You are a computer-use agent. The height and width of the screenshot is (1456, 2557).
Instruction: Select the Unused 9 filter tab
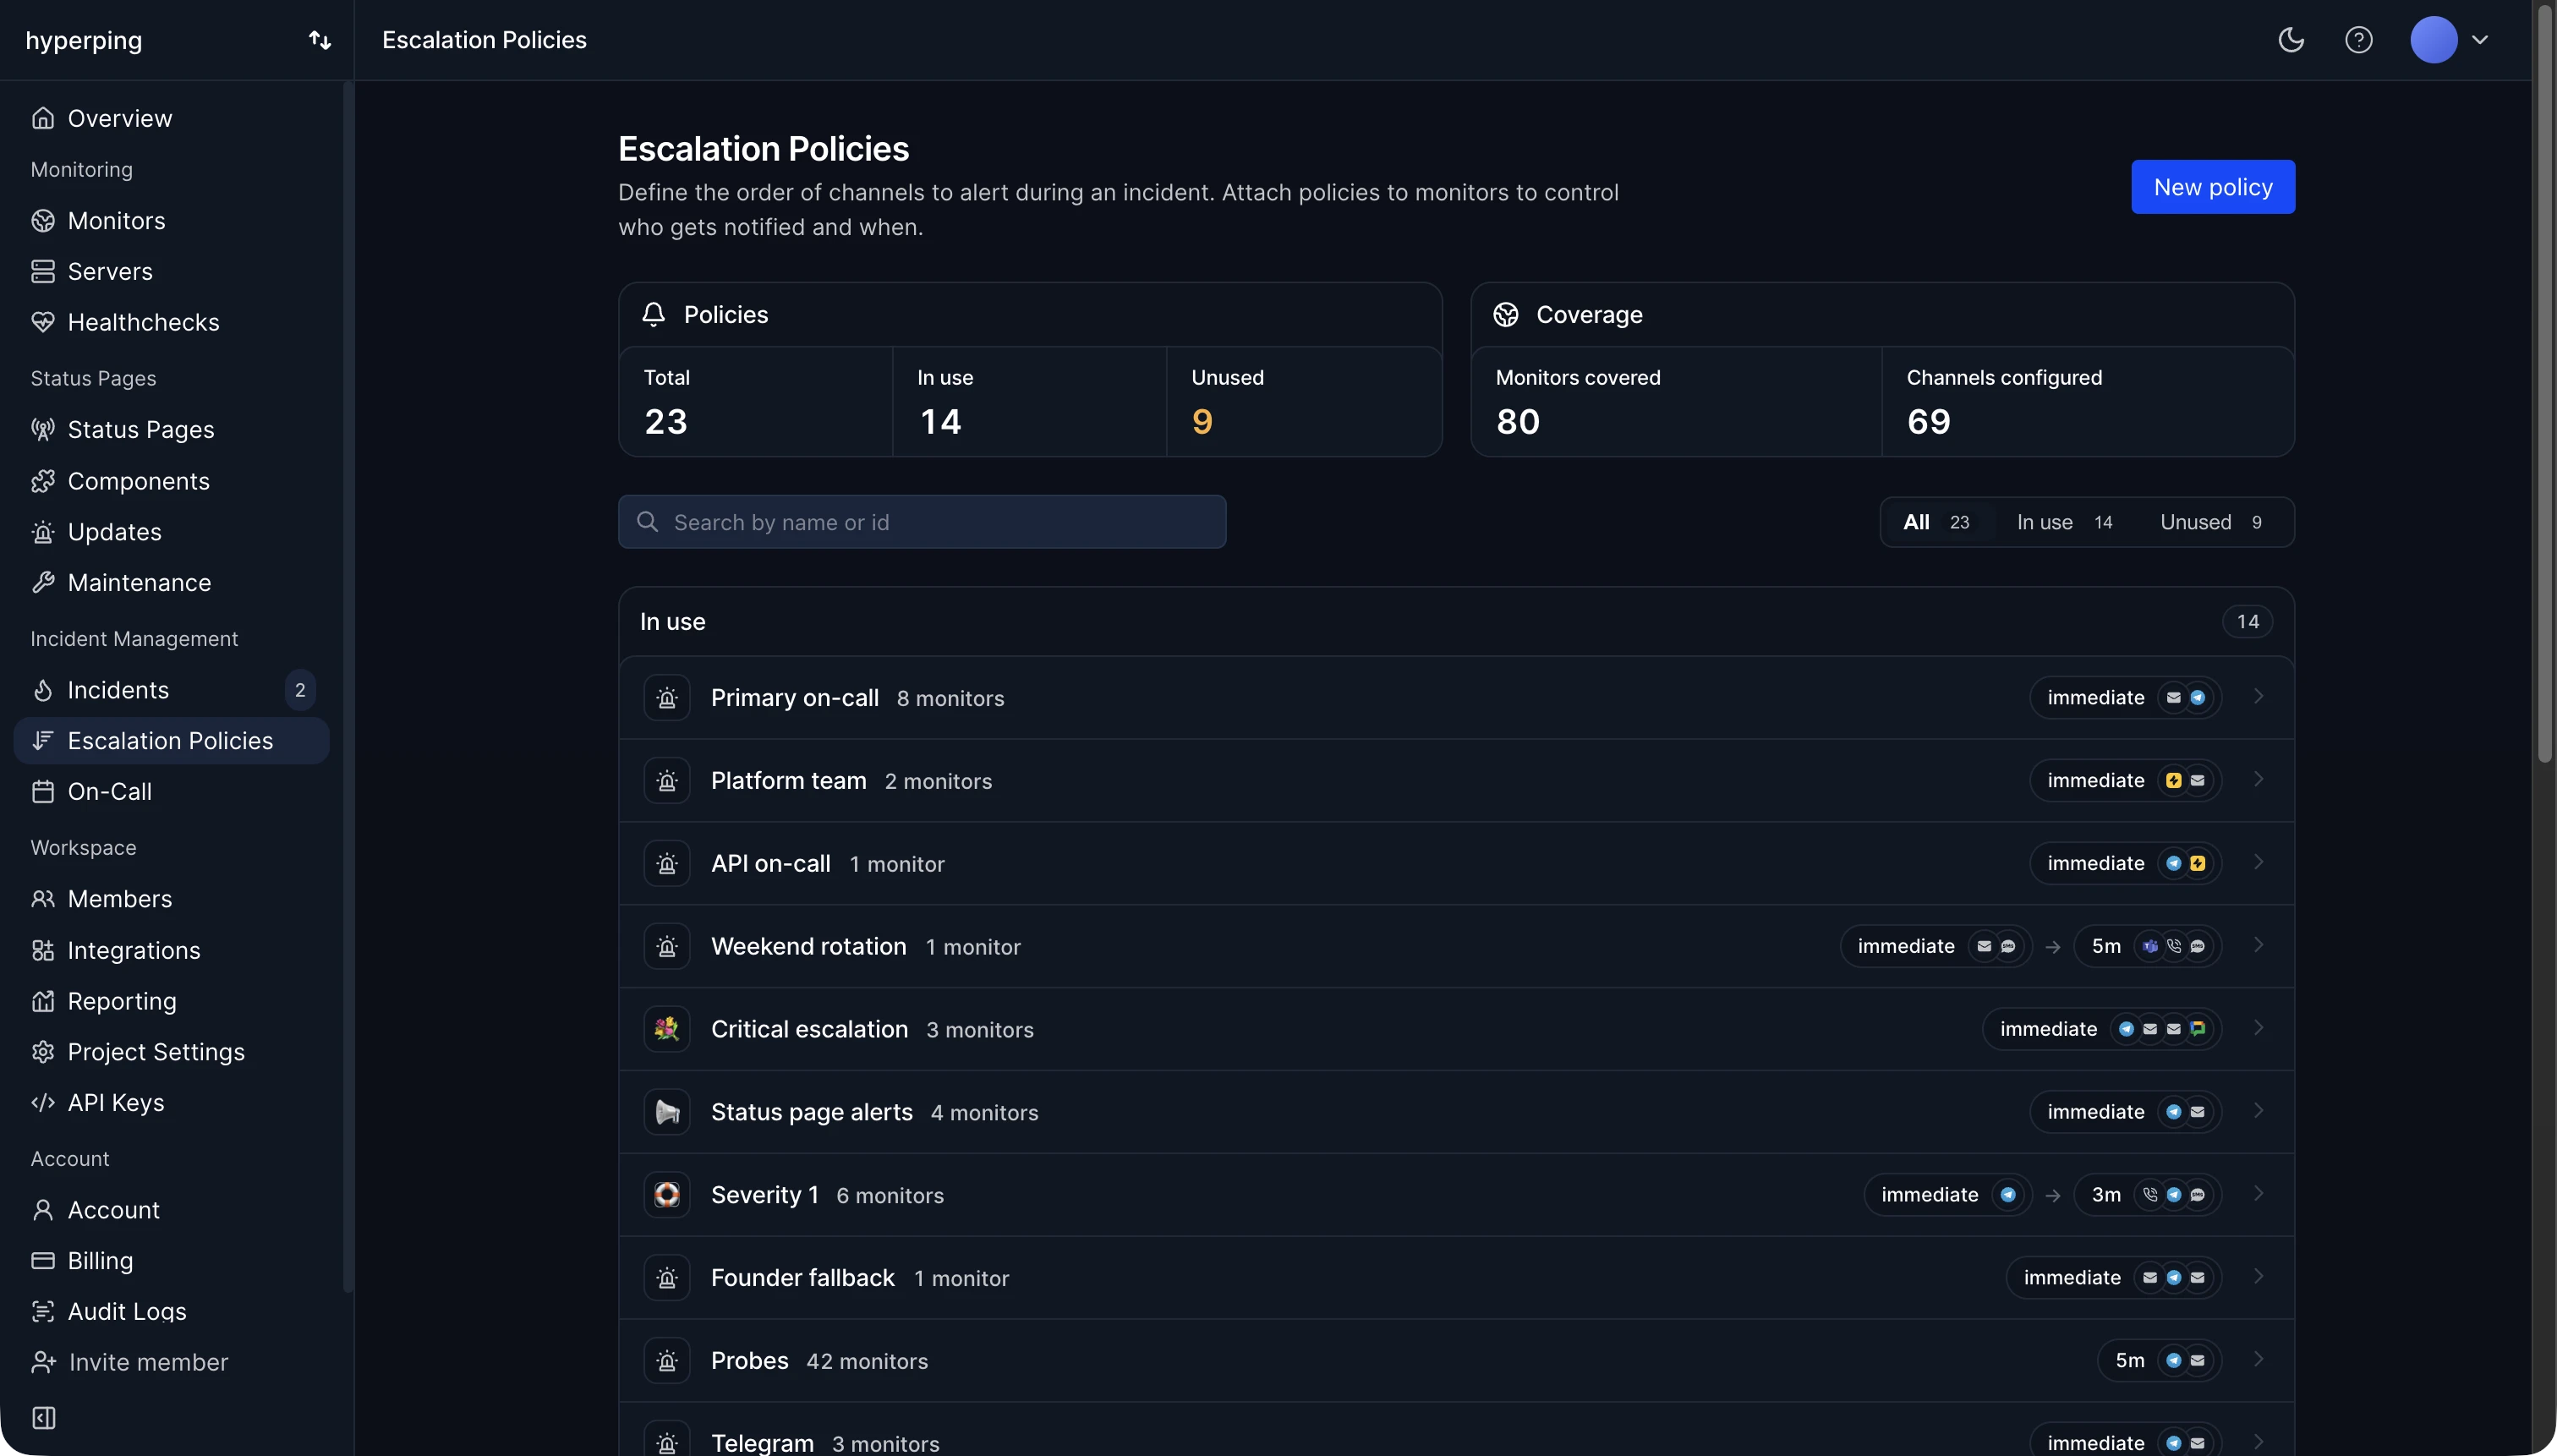(x=2211, y=522)
